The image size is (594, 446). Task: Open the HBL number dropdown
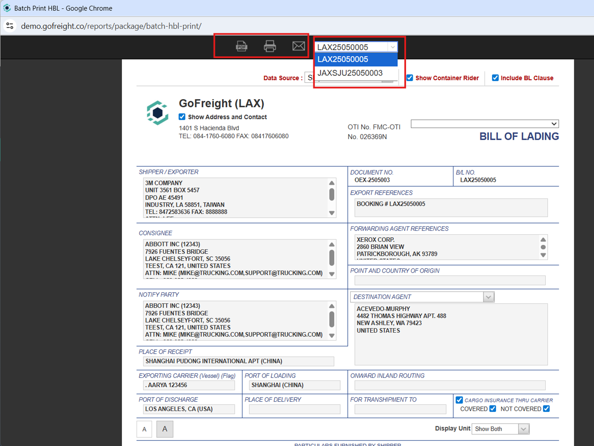pyautogui.click(x=392, y=46)
